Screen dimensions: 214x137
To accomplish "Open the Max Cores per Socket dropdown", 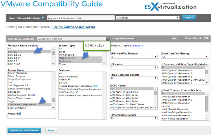I will pos(134,78).
